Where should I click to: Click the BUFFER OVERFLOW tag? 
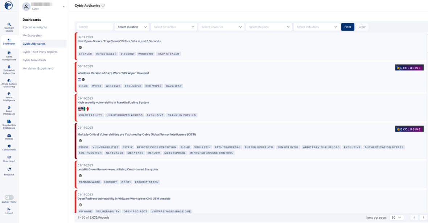tap(259, 147)
